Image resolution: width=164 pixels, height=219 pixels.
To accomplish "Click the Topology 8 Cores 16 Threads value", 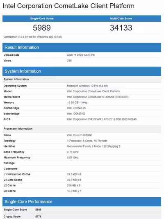I will click(x=87, y=141).
